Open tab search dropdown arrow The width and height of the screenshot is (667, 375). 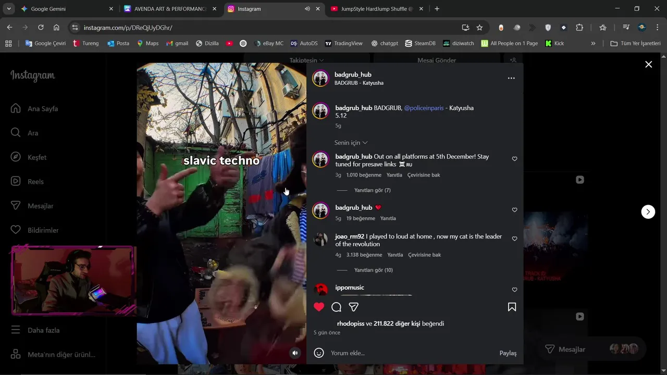point(9,9)
